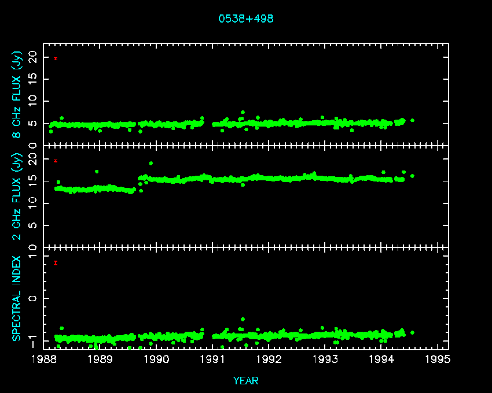Click the 1990 year tick label
492x393 pixels.
click(156, 359)
